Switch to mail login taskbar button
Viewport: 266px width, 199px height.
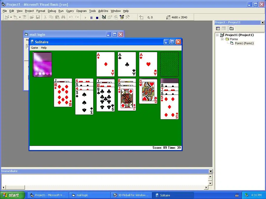(89, 195)
